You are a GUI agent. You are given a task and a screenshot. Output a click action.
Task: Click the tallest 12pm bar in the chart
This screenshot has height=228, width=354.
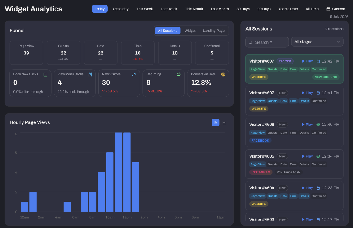click(x=127, y=172)
